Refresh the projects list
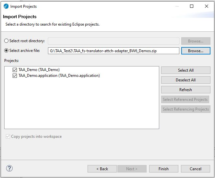Screen dimensions: 215x178 186,90
